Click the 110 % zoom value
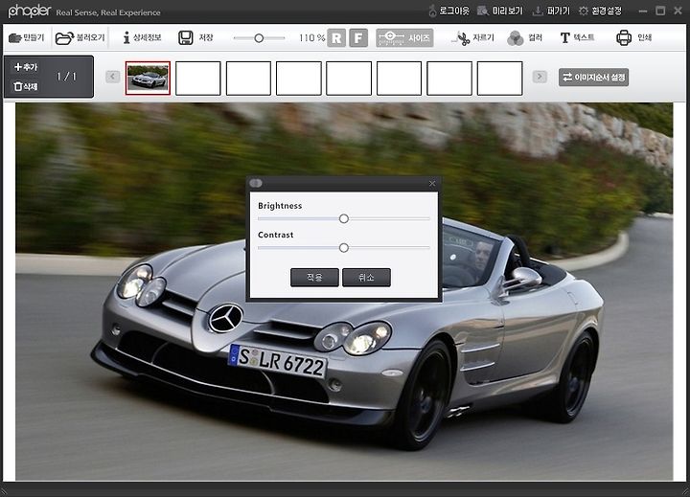690x497 pixels. pos(312,38)
